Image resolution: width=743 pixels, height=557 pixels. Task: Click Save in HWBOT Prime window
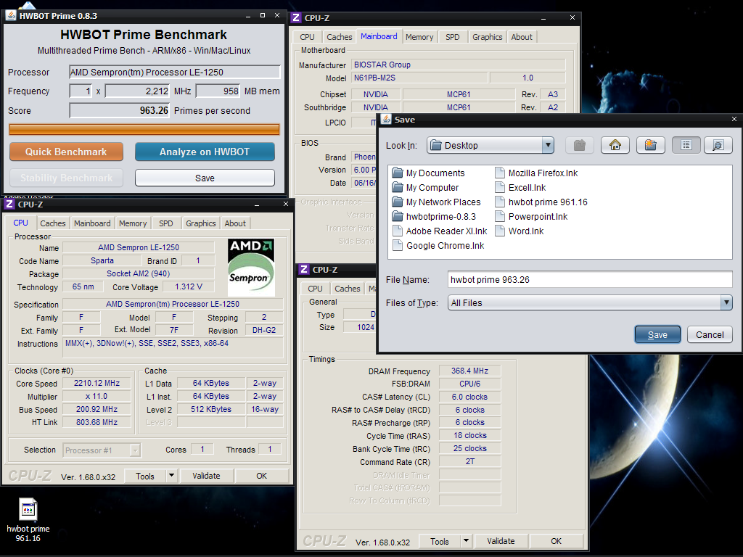pos(205,178)
